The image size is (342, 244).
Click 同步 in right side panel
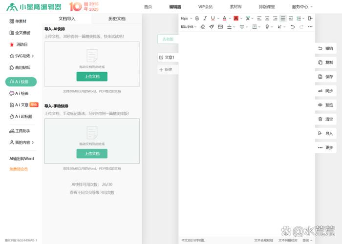[x=326, y=91]
